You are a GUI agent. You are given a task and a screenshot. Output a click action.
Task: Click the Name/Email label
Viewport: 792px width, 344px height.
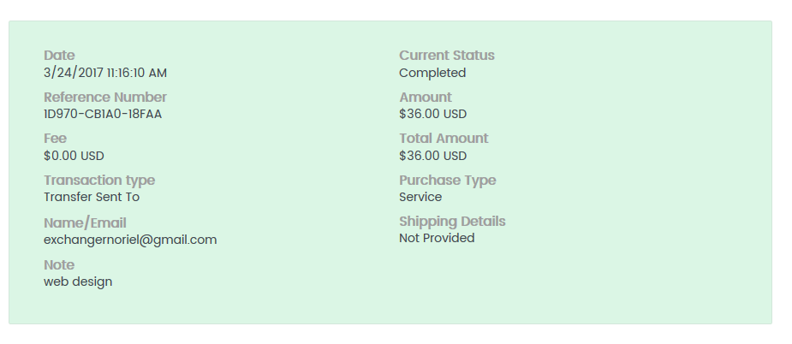click(85, 222)
